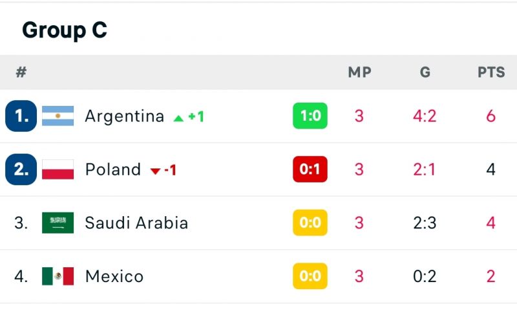The width and height of the screenshot is (517, 315).
Task: Select the blue rank 1 badge
Action: click(21, 116)
